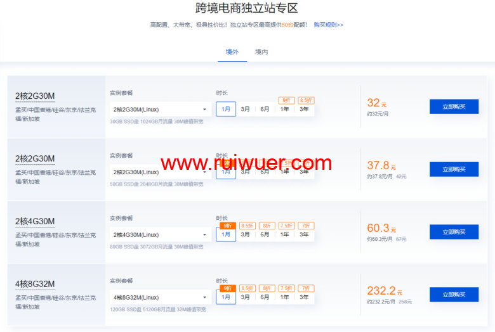
Task: Select 1年 duration in the 32元 row
Action: (x=285, y=109)
